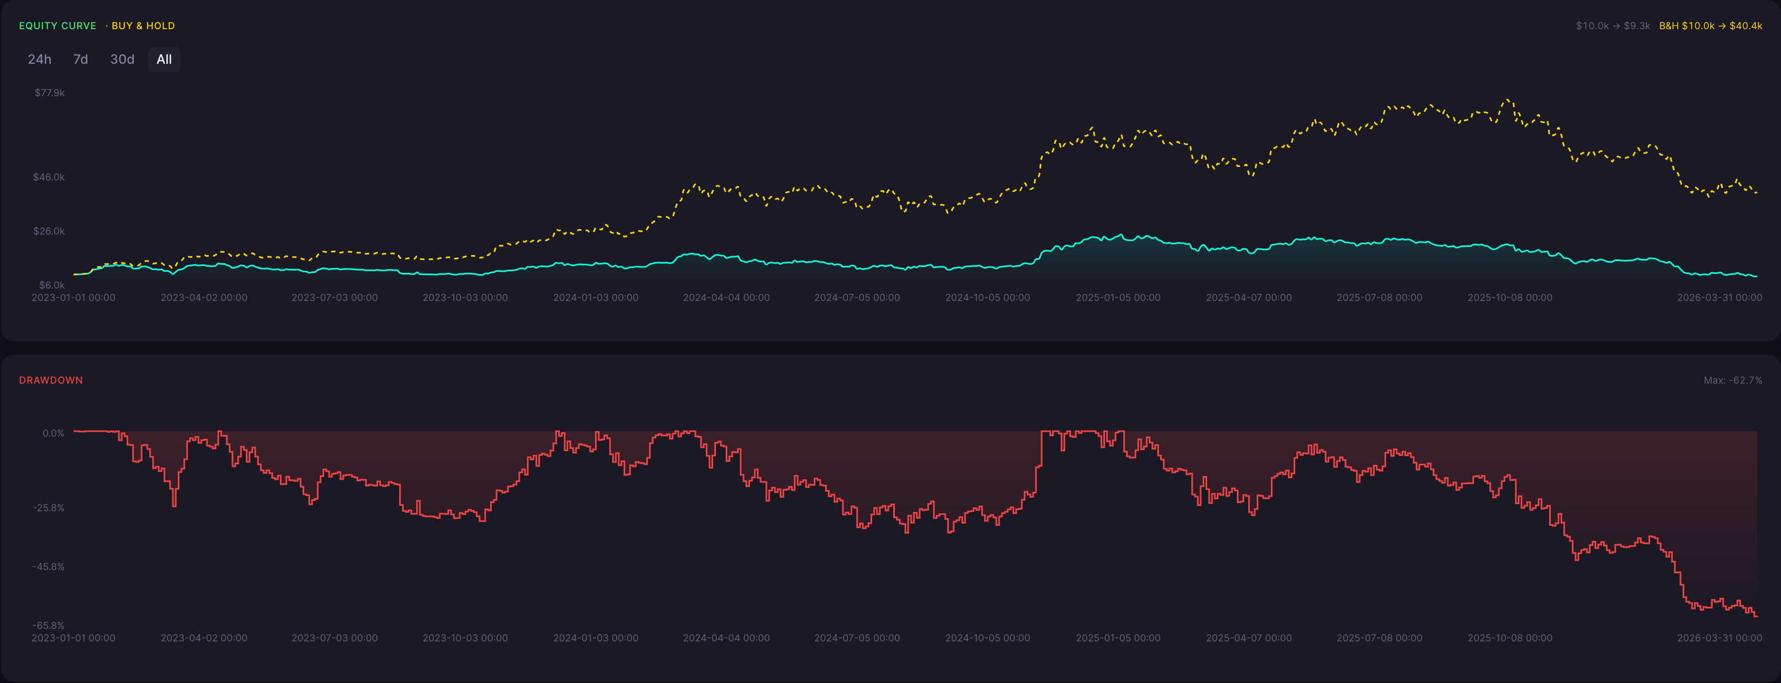Click the $6.0k y-axis label

click(52, 285)
